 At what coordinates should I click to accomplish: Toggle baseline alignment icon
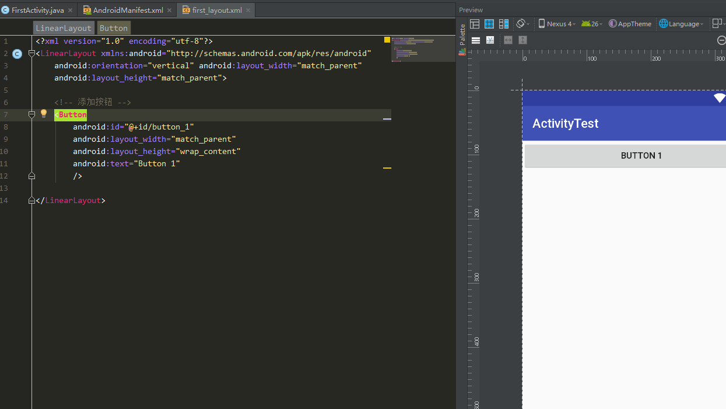click(490, 40)
